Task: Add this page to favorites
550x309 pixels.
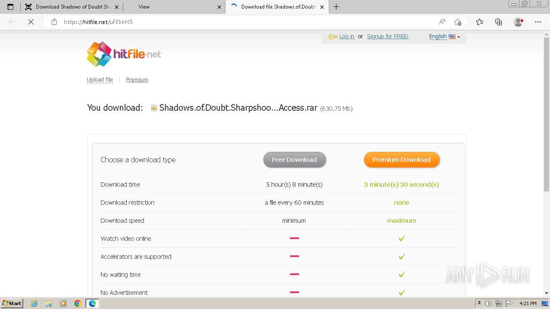Action: pyautogui.click(x=458, y=22)
